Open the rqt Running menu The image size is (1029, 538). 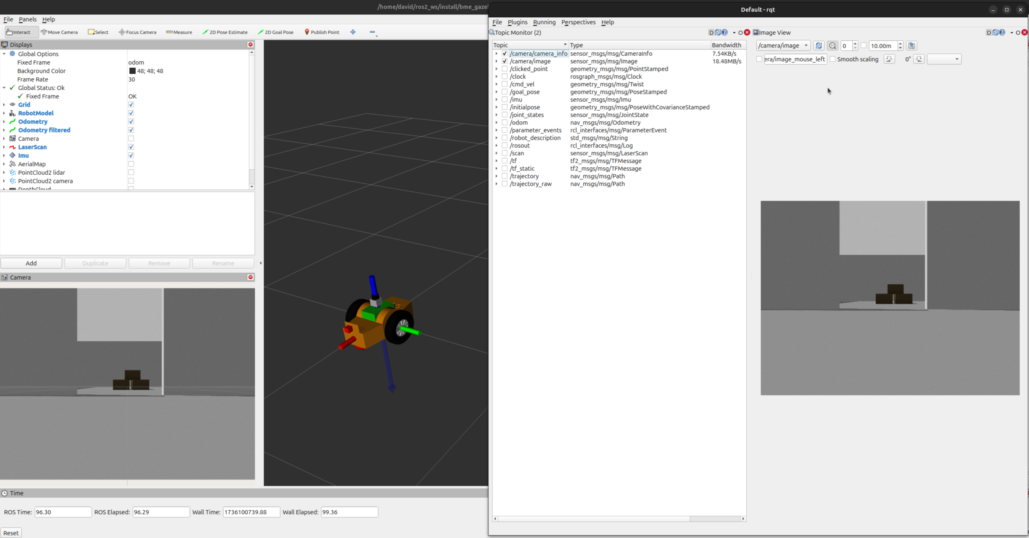[x=544, y=22]
